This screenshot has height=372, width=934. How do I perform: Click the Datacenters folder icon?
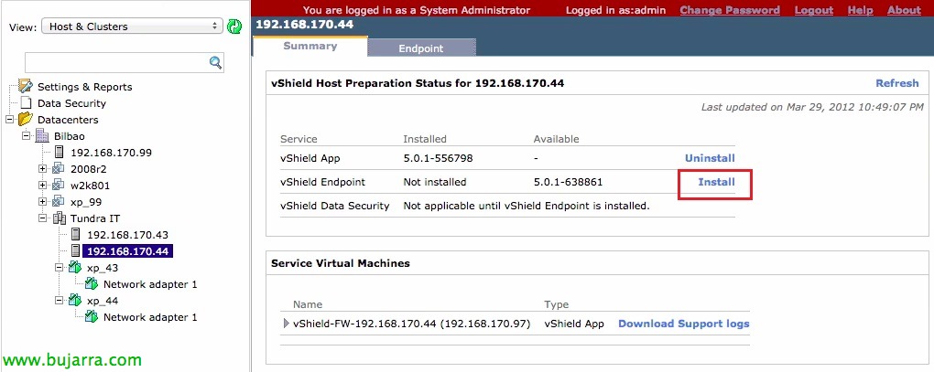pyautogui.click(x=25, y=119)
